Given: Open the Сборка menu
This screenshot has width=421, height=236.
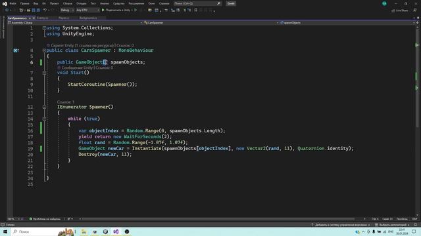Looking at the screenshot, I should 68,3.
